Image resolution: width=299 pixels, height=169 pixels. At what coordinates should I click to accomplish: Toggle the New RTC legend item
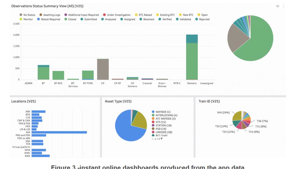[186, 15]
